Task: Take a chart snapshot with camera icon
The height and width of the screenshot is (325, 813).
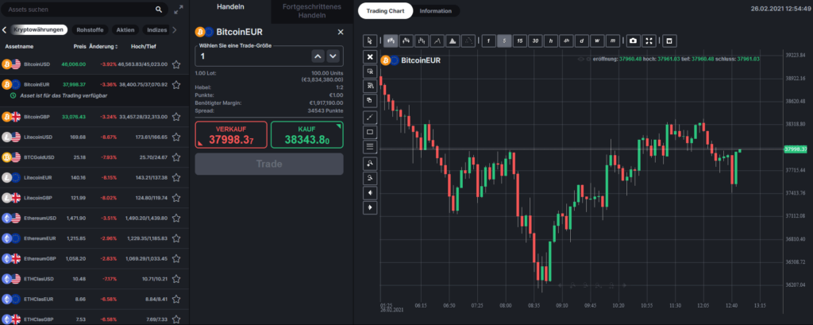Action: point(633,41)
